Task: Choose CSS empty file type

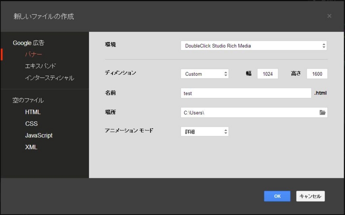Action: point(31,124)
